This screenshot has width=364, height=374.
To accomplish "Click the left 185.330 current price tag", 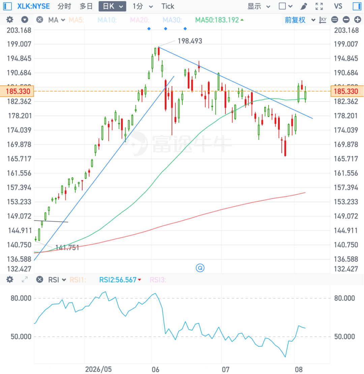I will point(17,91).
